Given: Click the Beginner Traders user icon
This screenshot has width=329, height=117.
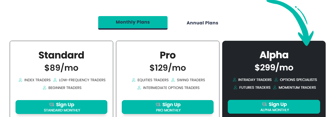Looking at the screenshot, I should click(44, 88).
